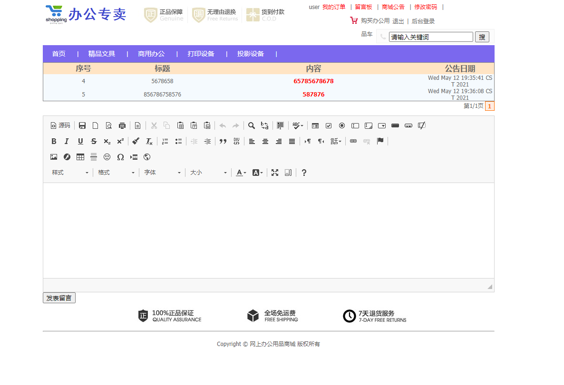Image resolution: width=564 pixels, height=385 pixels.
Task: Switch to the 打印设备 category tab
Action: [x=201, y=54]
